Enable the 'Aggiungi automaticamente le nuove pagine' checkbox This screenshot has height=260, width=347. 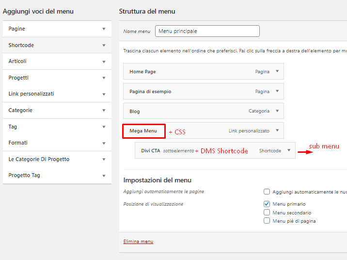267,192
